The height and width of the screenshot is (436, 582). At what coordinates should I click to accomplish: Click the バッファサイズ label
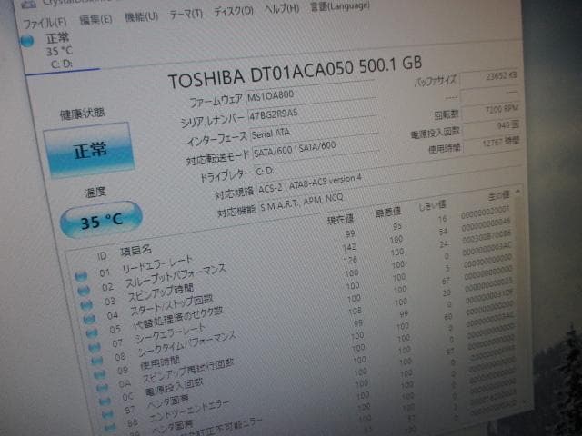tap(435, 82)
